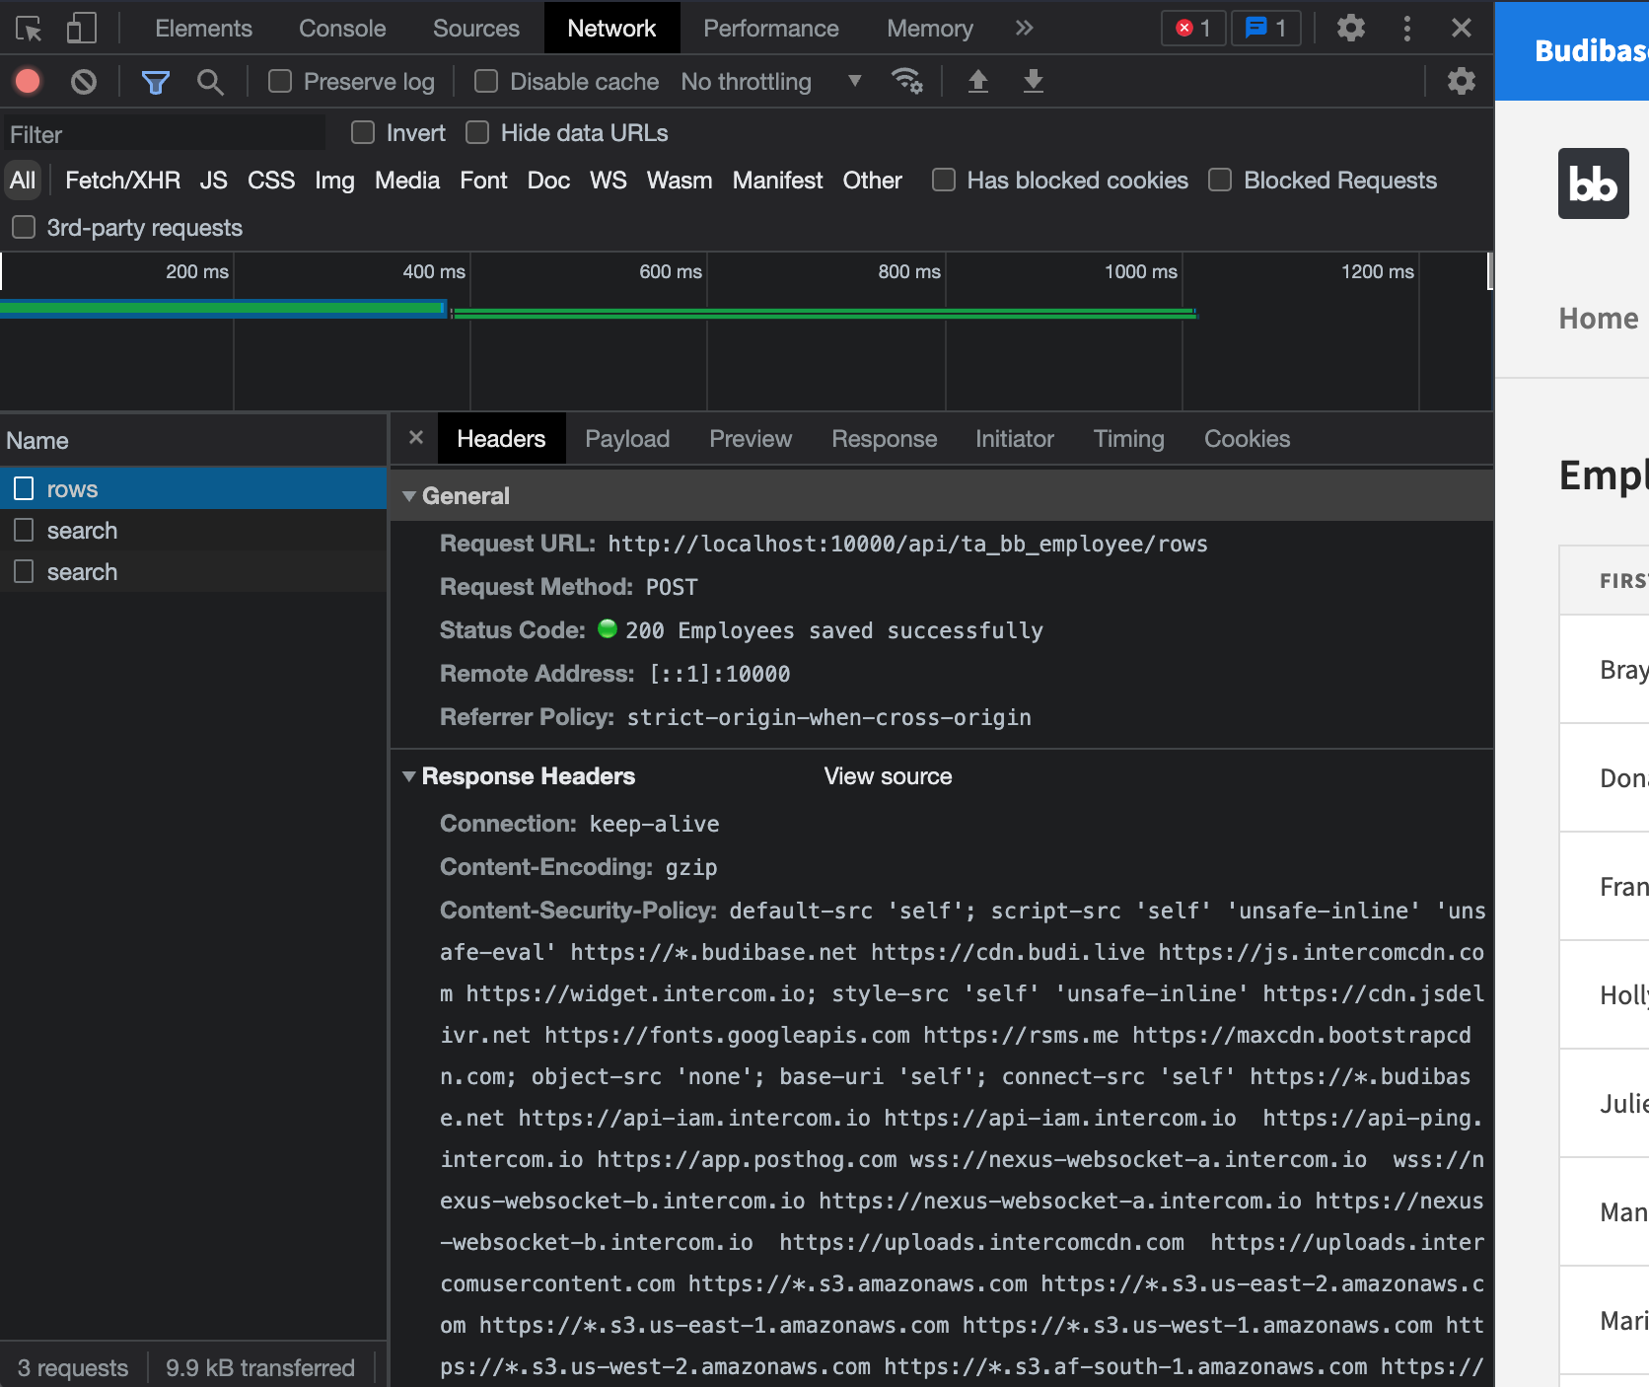Toggle the device emulation mode

coord(82,28)
